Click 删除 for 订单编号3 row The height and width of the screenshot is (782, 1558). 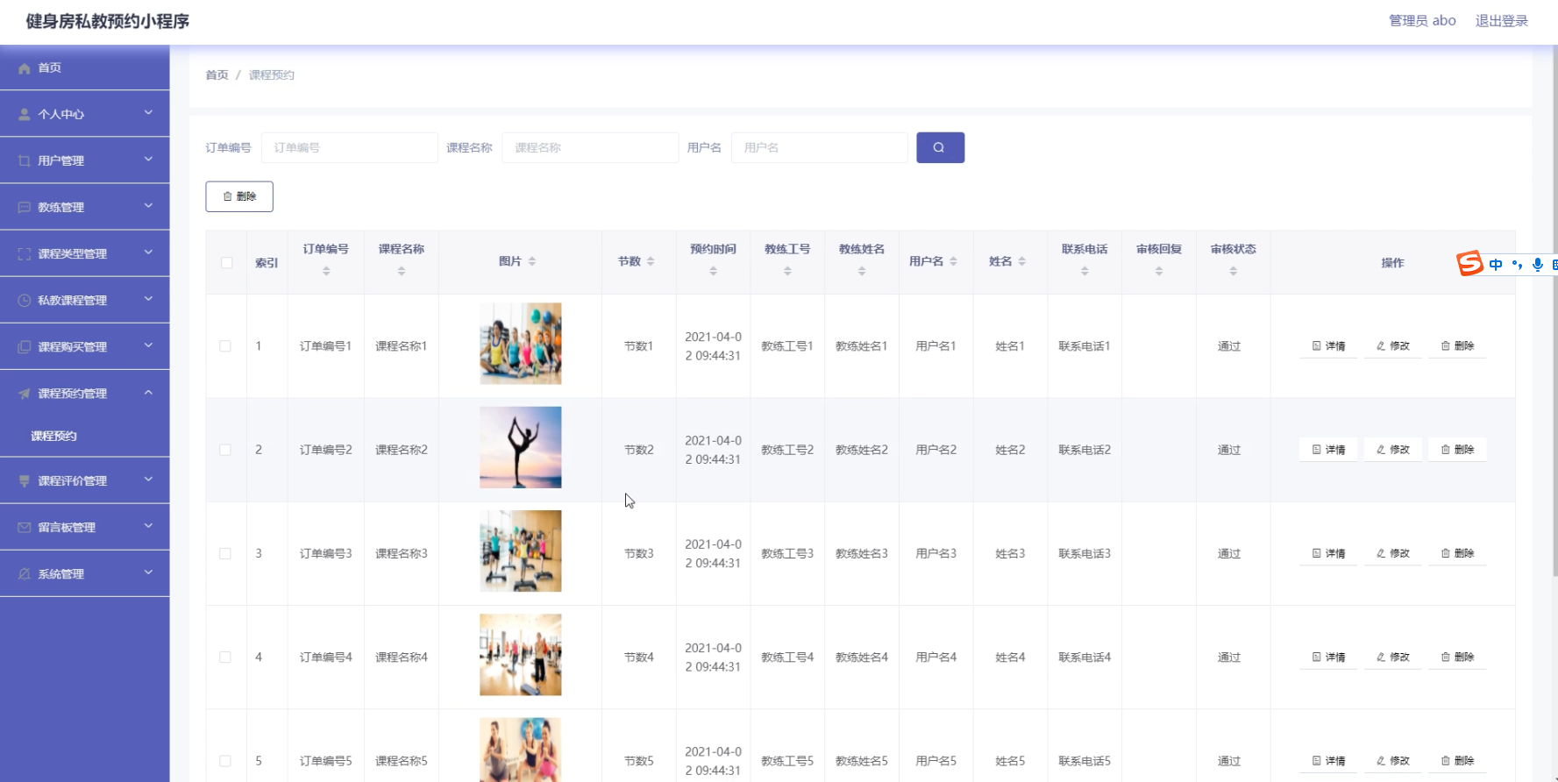pyautogui.click(x=1457, y=553)
